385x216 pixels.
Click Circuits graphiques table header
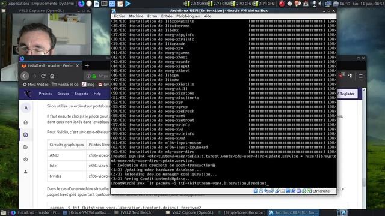67,145
